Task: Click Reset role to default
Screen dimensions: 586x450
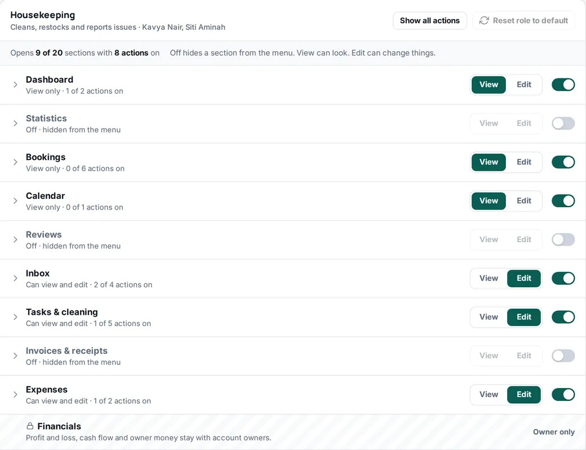Action: [523, 20]
